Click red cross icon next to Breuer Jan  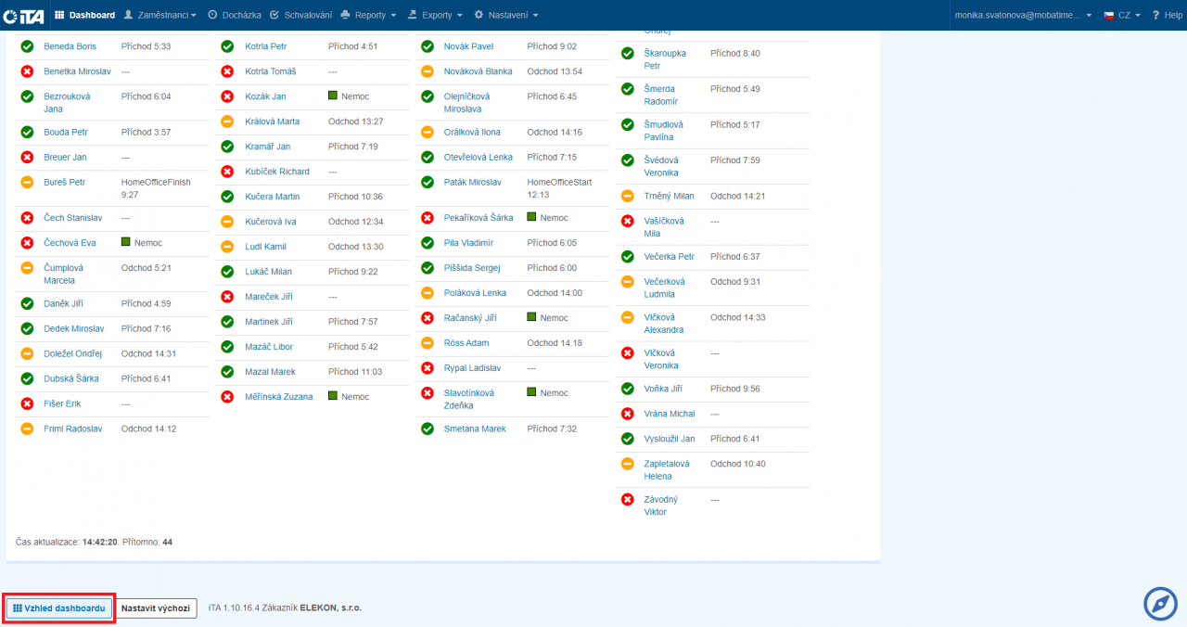click(x=27, y=158)
